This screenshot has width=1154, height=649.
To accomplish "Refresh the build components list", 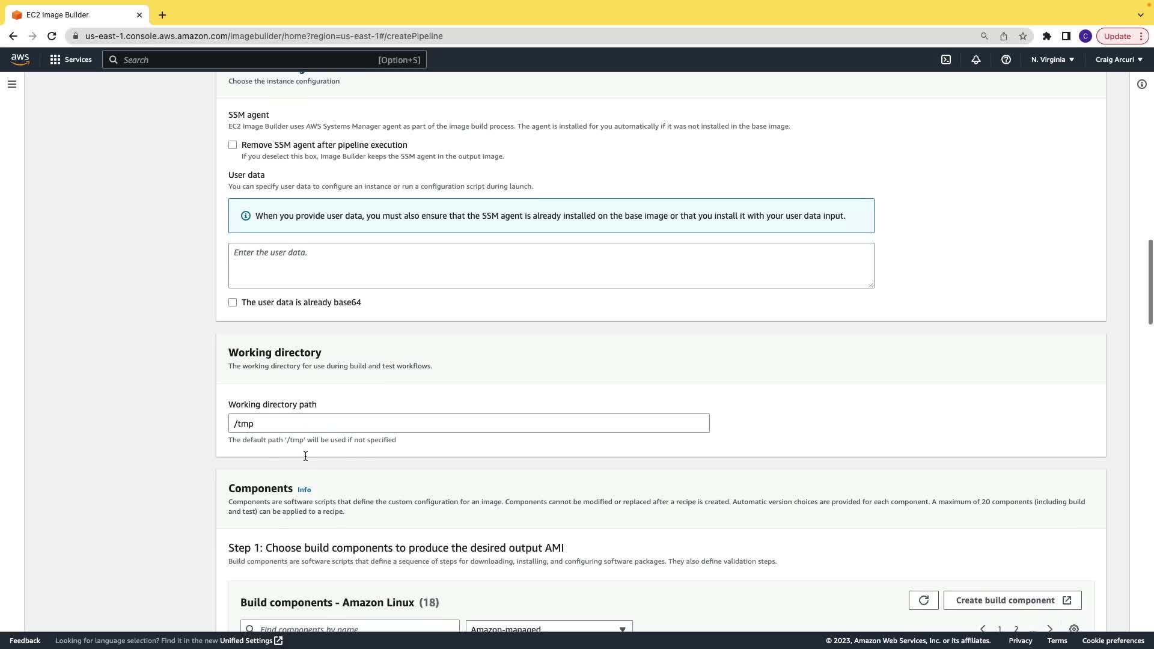I will coord(924,600).
